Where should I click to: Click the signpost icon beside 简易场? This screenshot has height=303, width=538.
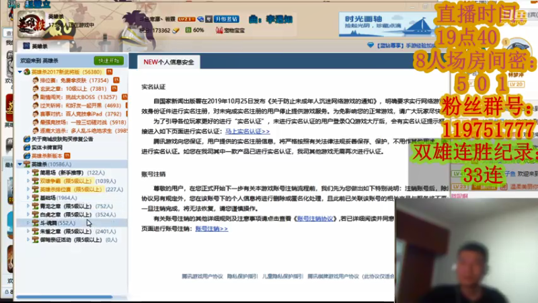(x=36, y=172)
